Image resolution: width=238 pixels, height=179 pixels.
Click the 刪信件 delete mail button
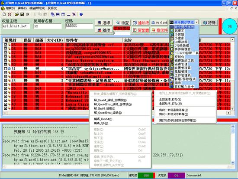click(x=159, y=30)
